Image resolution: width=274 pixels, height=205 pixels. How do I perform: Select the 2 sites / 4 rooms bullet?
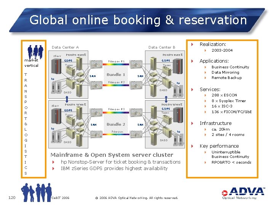point(228,134)
